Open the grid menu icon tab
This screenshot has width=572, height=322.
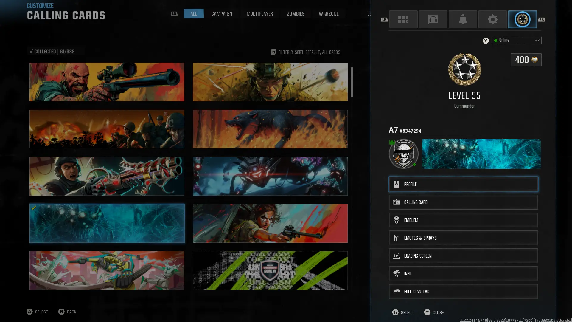click(403, 19)
